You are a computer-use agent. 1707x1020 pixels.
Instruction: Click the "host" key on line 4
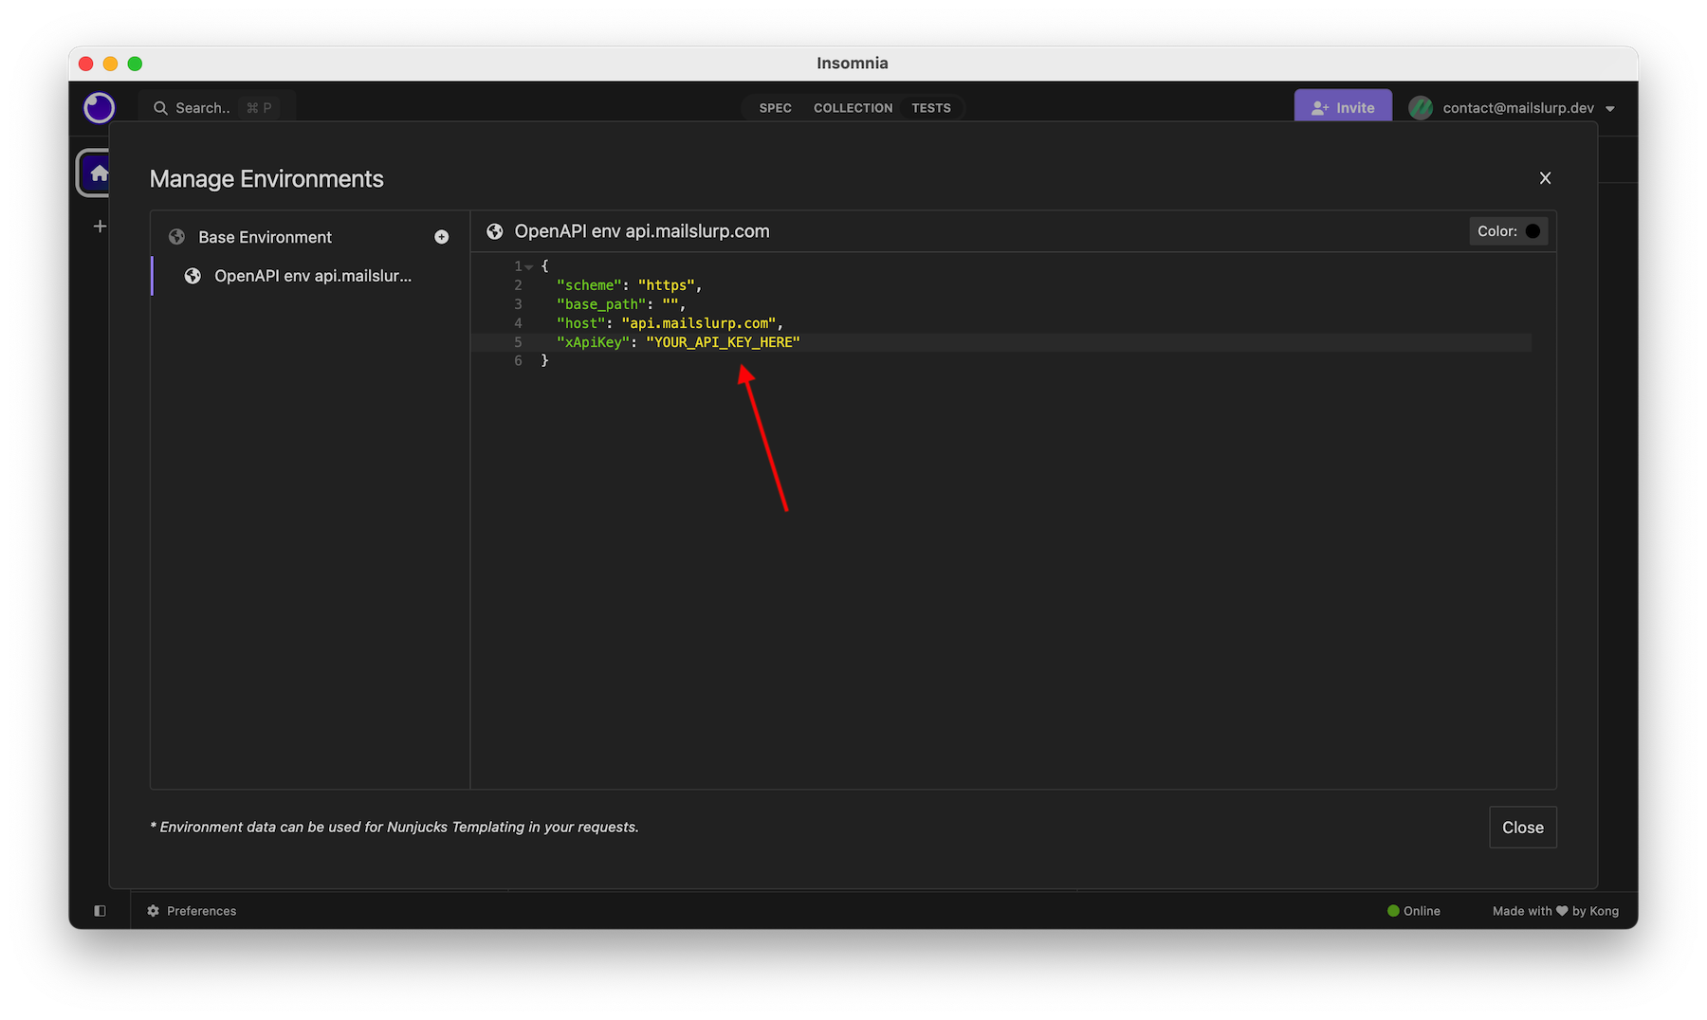[580, 323]
